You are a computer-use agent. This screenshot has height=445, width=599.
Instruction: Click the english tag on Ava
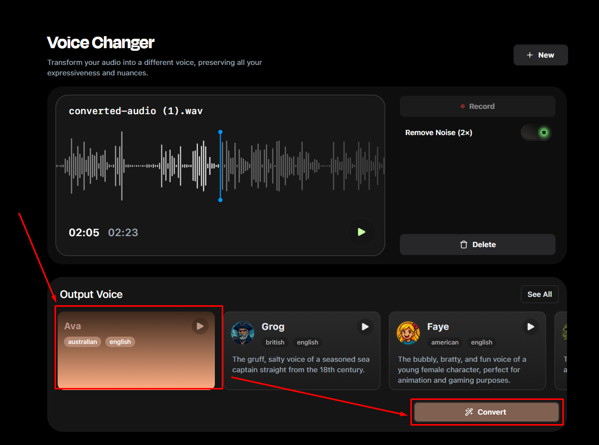point(120,342)
